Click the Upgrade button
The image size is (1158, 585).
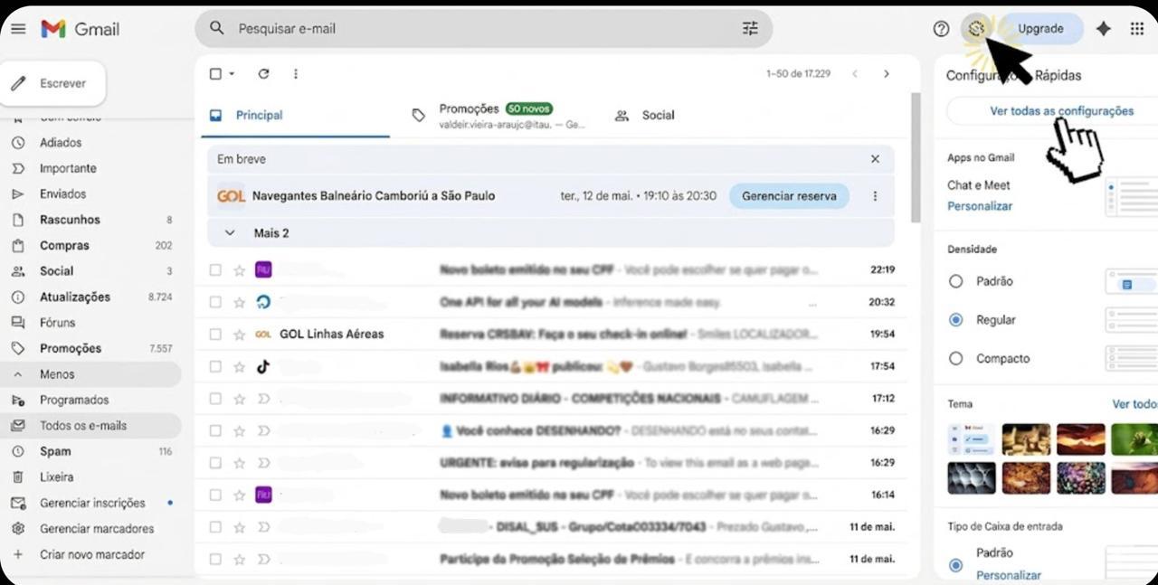(1040, 29)
